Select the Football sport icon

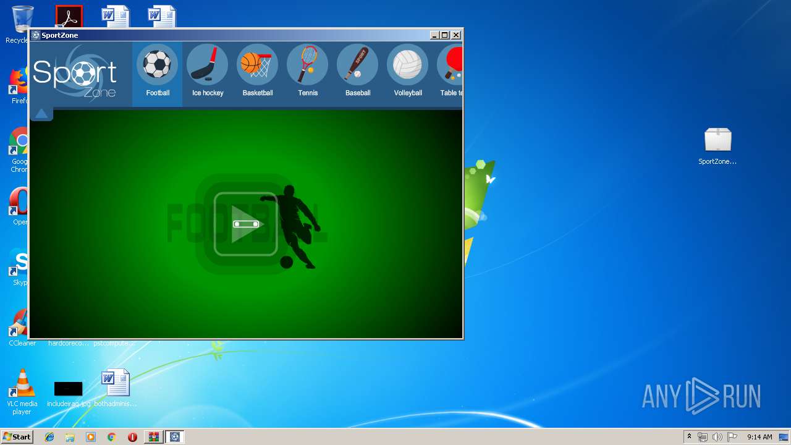(157, 65)
